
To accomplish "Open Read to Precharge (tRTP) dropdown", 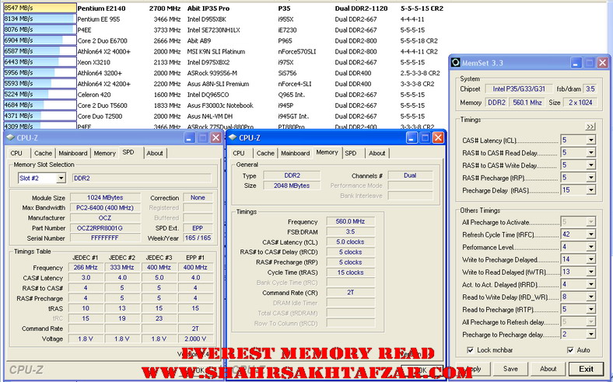I will click(x=590, y=310).
